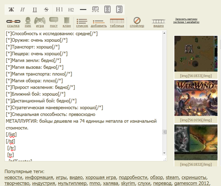This screenshot has height=186, width=221.
Task: Insert horizontal line divider icon
Action: [83, 9]
